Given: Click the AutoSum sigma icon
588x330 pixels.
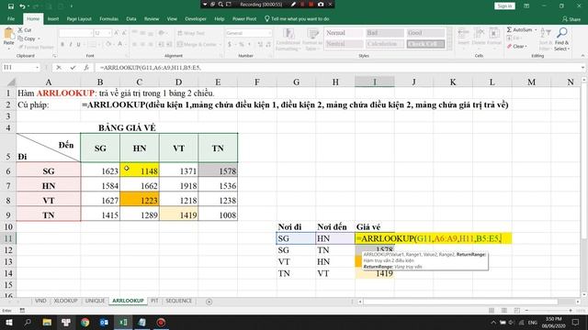Looking at the screenshot, I should pos(509,30).
